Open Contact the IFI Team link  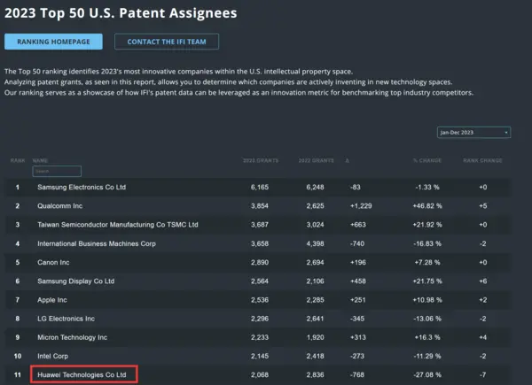click(167, 42)
